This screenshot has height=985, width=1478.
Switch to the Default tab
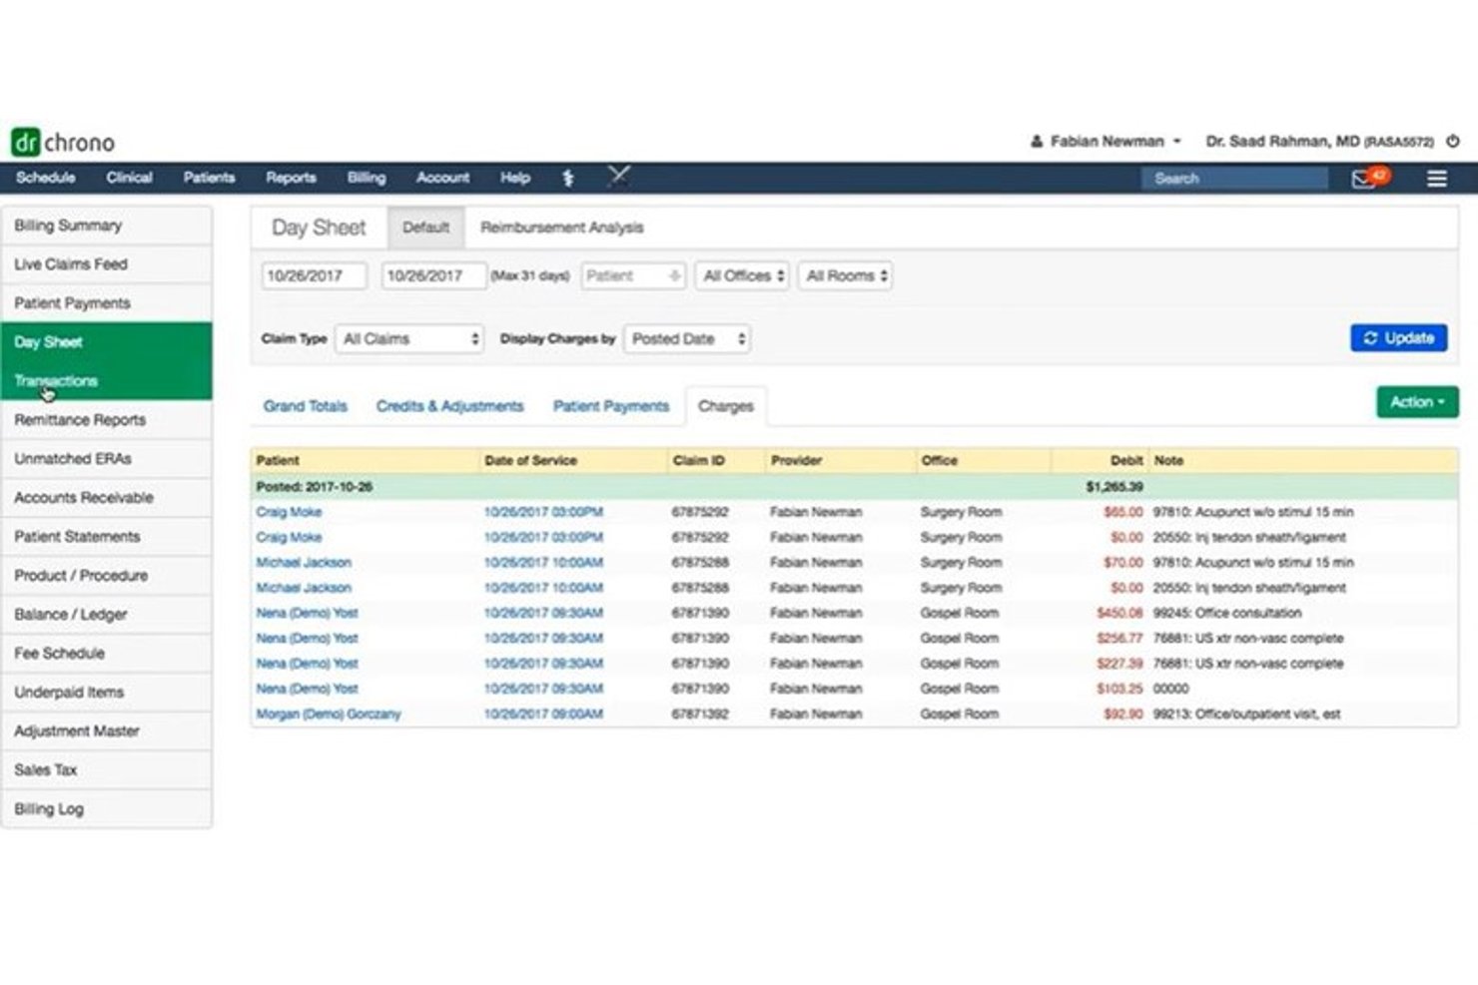[425, 228]
